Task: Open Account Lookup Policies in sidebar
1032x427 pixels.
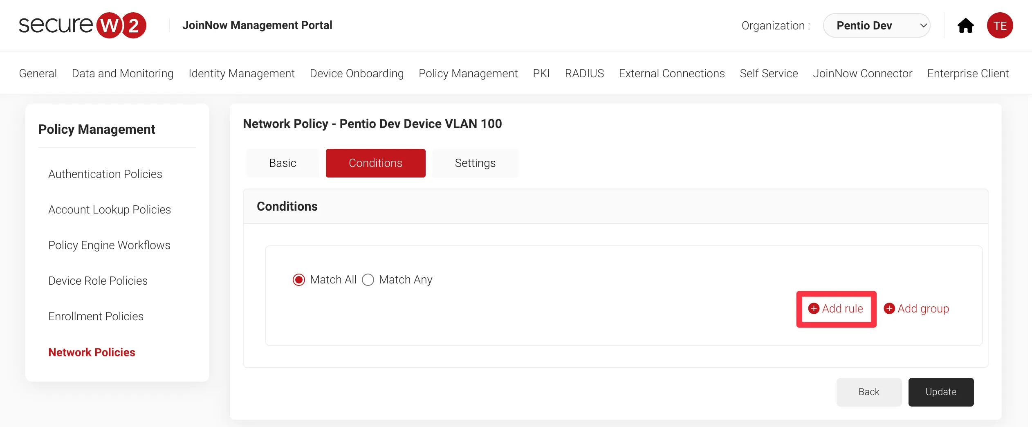Action: pos(110,209)
